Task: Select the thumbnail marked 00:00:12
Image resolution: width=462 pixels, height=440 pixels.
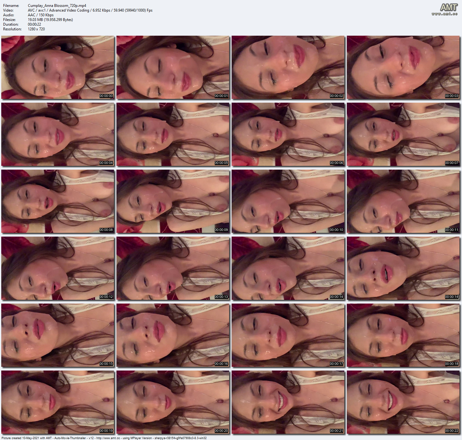Action: (x=58, y=268)
